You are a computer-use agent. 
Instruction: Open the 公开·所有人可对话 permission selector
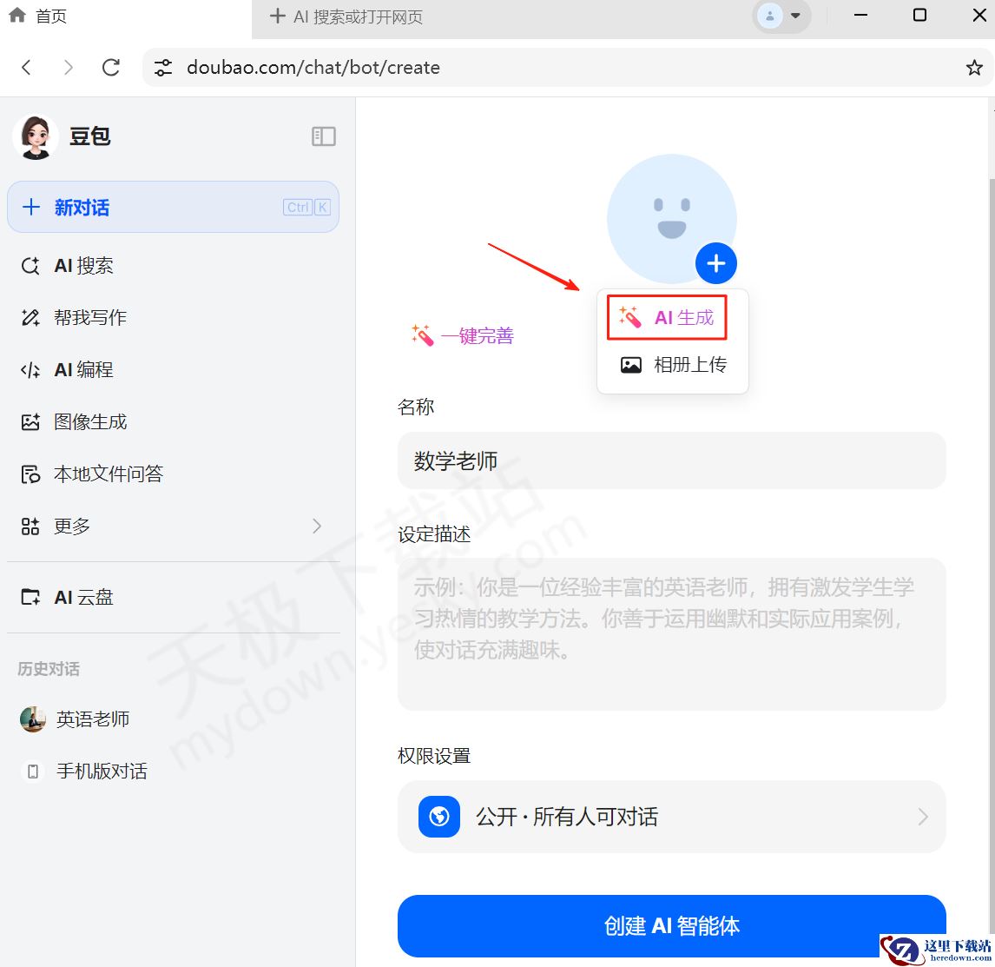click(x=671, y=817)
